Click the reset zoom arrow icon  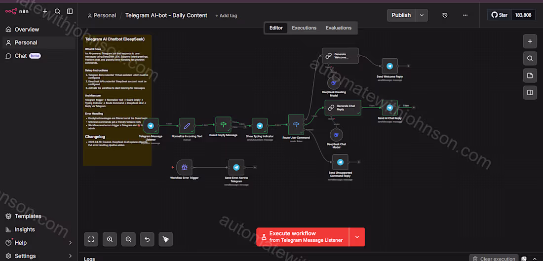[147, 239]
